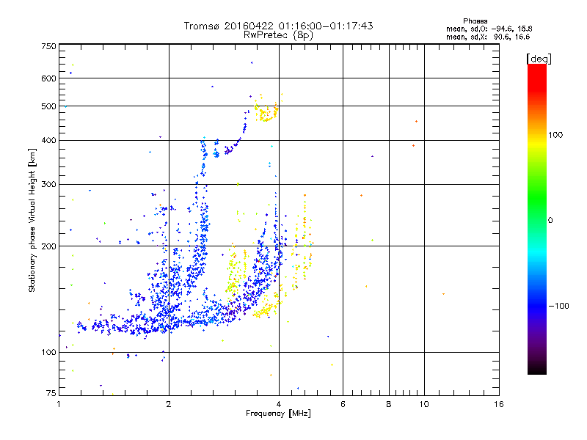587x440 pixels.
Task: Click the y-axis label "300"
Action: (x=48, y=185)
